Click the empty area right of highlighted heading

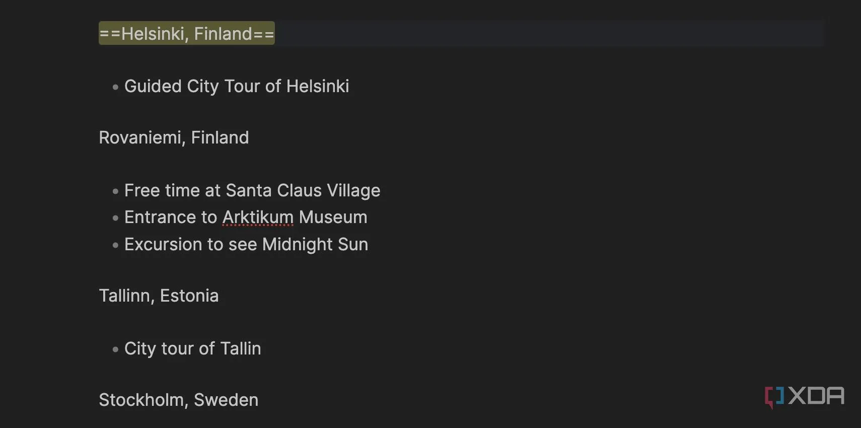pos(550,33)
